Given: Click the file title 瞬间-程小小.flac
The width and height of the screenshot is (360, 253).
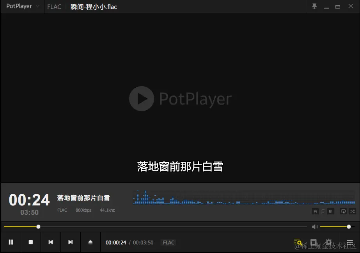Looking at the screenshot, I should tap(94, 7).
